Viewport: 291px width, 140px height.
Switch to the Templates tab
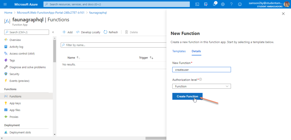tap(179, 51)
